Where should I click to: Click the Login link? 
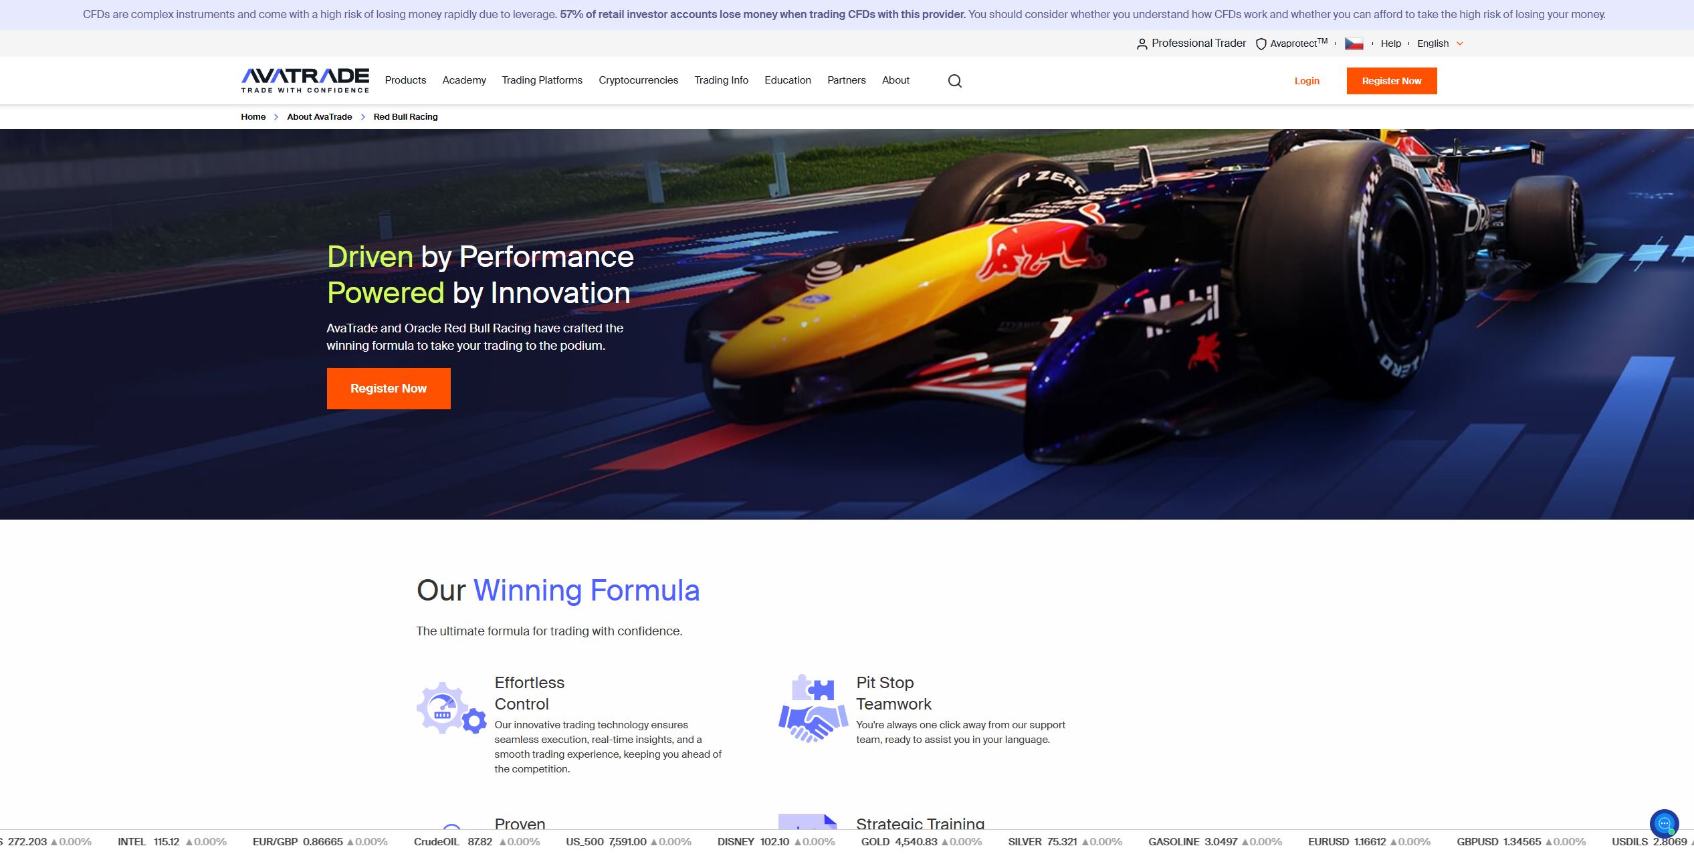click(x=1307, y=81)
